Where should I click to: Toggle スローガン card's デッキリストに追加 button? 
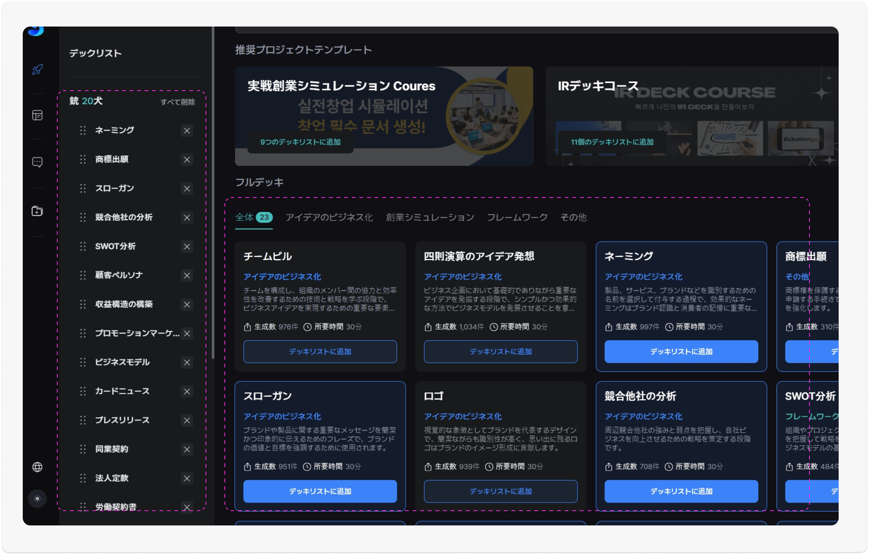pyautogui.click(x=320, y=492)
